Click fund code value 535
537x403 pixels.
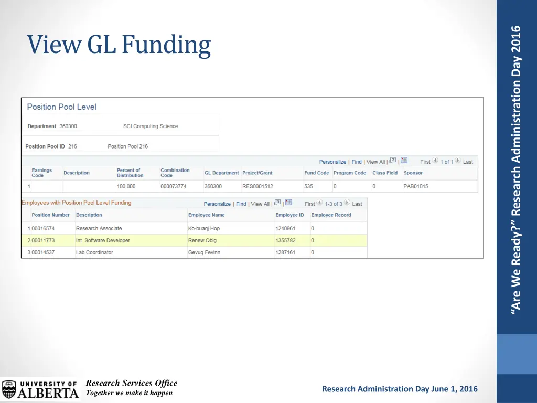tap(308, 186)
